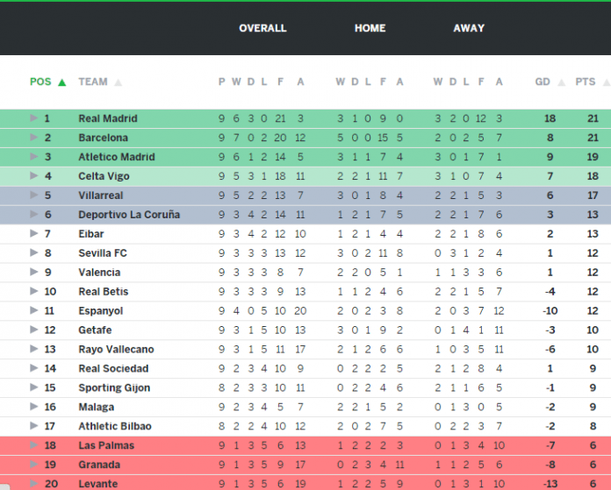Expand the Barcelona row arrow
Image resolution: width=611 pixels, height=490 pixels.
[x=34, y=137]
